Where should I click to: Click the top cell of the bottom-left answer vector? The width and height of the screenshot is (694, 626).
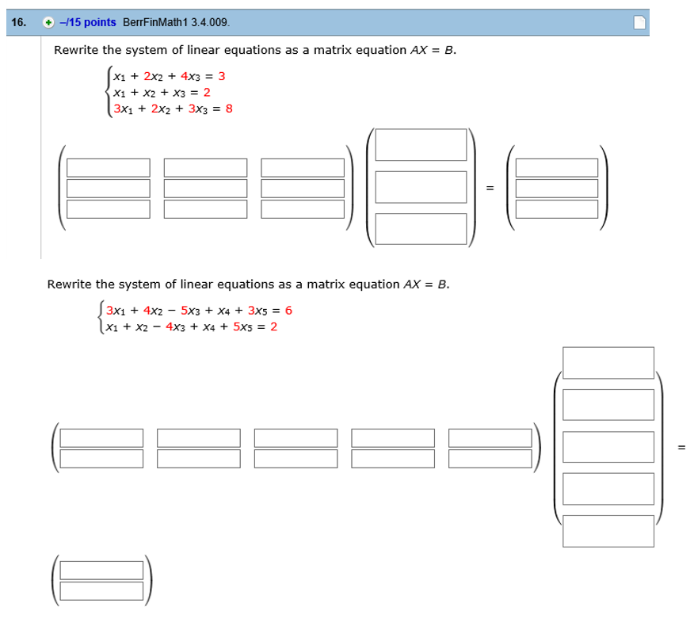coord(102,568)
